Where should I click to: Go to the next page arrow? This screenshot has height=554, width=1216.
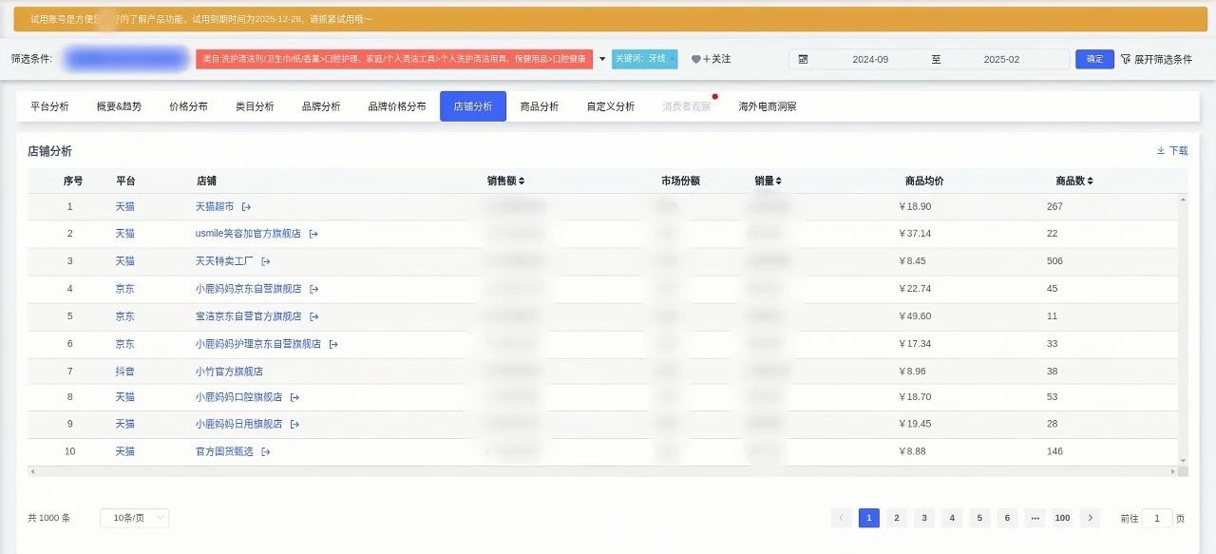[1091, 518]
